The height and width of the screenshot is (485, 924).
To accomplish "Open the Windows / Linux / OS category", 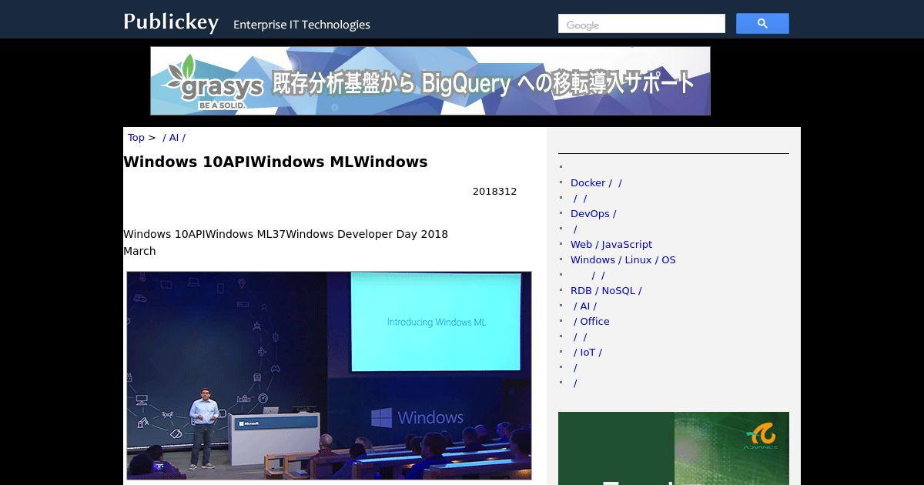I will 623,260.
